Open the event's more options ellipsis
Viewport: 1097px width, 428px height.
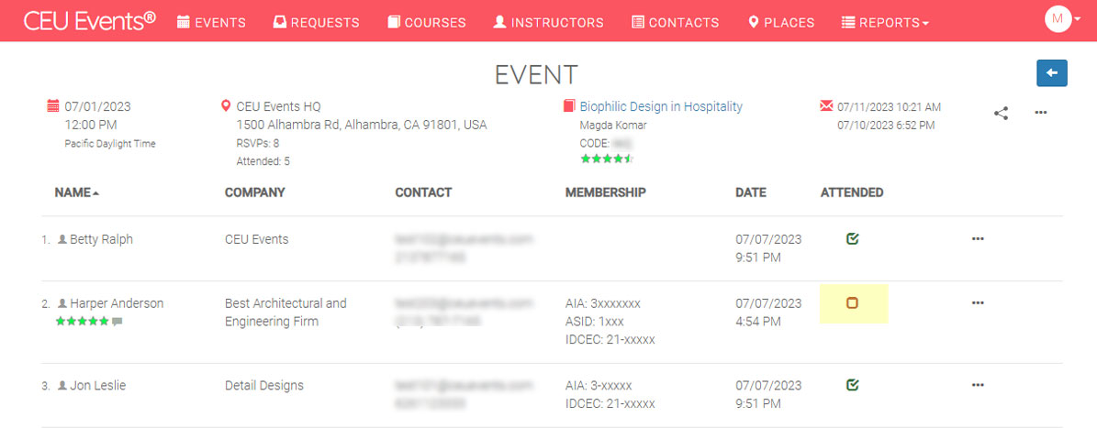click(x=1041, y=113)
